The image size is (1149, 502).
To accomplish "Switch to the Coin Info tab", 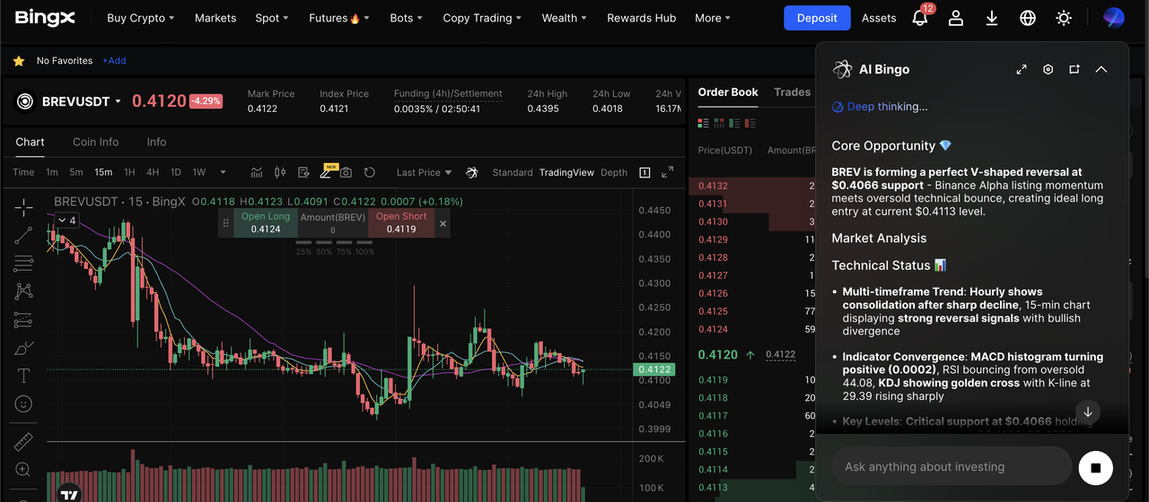I will tap(95, 142).
